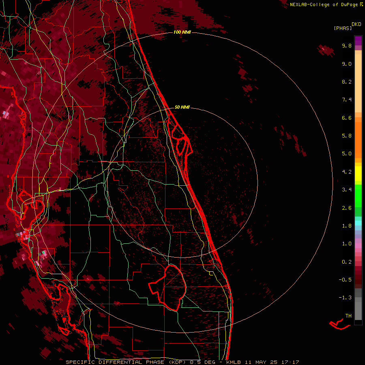Click the 11 MAY 25 date in the footer
365x365 pixels.
point(261,362)
